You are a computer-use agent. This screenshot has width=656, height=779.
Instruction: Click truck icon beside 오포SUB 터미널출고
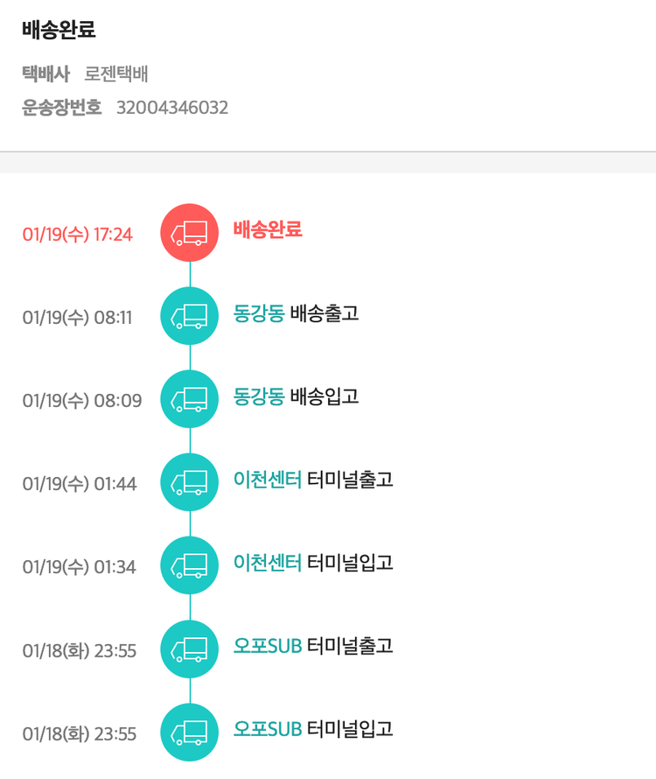click(x=189, y=649)
